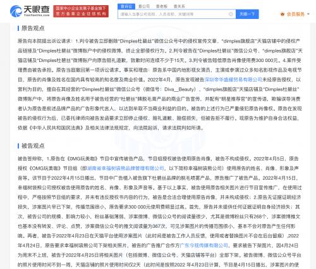Open the 深圳帝华盛耀贸易有限公司 company link
The width and height of the screenshot is (316, 269).
pos(233,80)
